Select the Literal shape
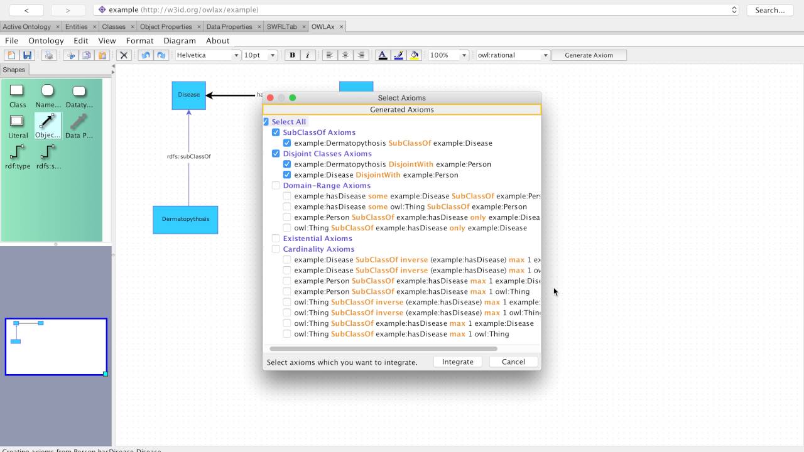The height and width of the screenshot is (452, 804). pyautogui.click(x=18, y=126)
